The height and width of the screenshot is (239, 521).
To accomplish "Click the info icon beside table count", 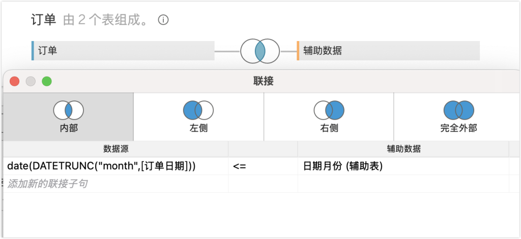I will 163,20.
